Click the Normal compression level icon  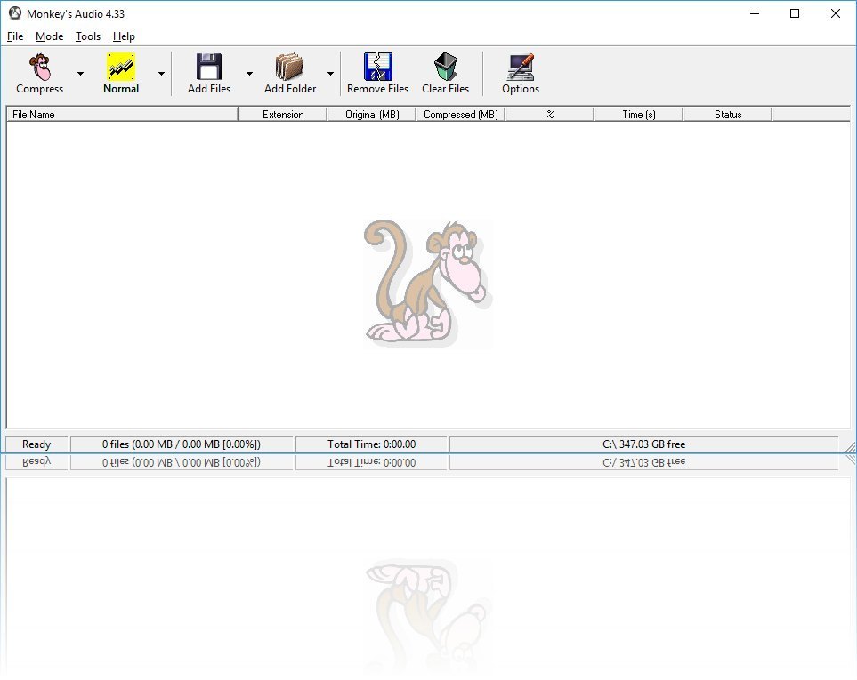tap(121, 67)
